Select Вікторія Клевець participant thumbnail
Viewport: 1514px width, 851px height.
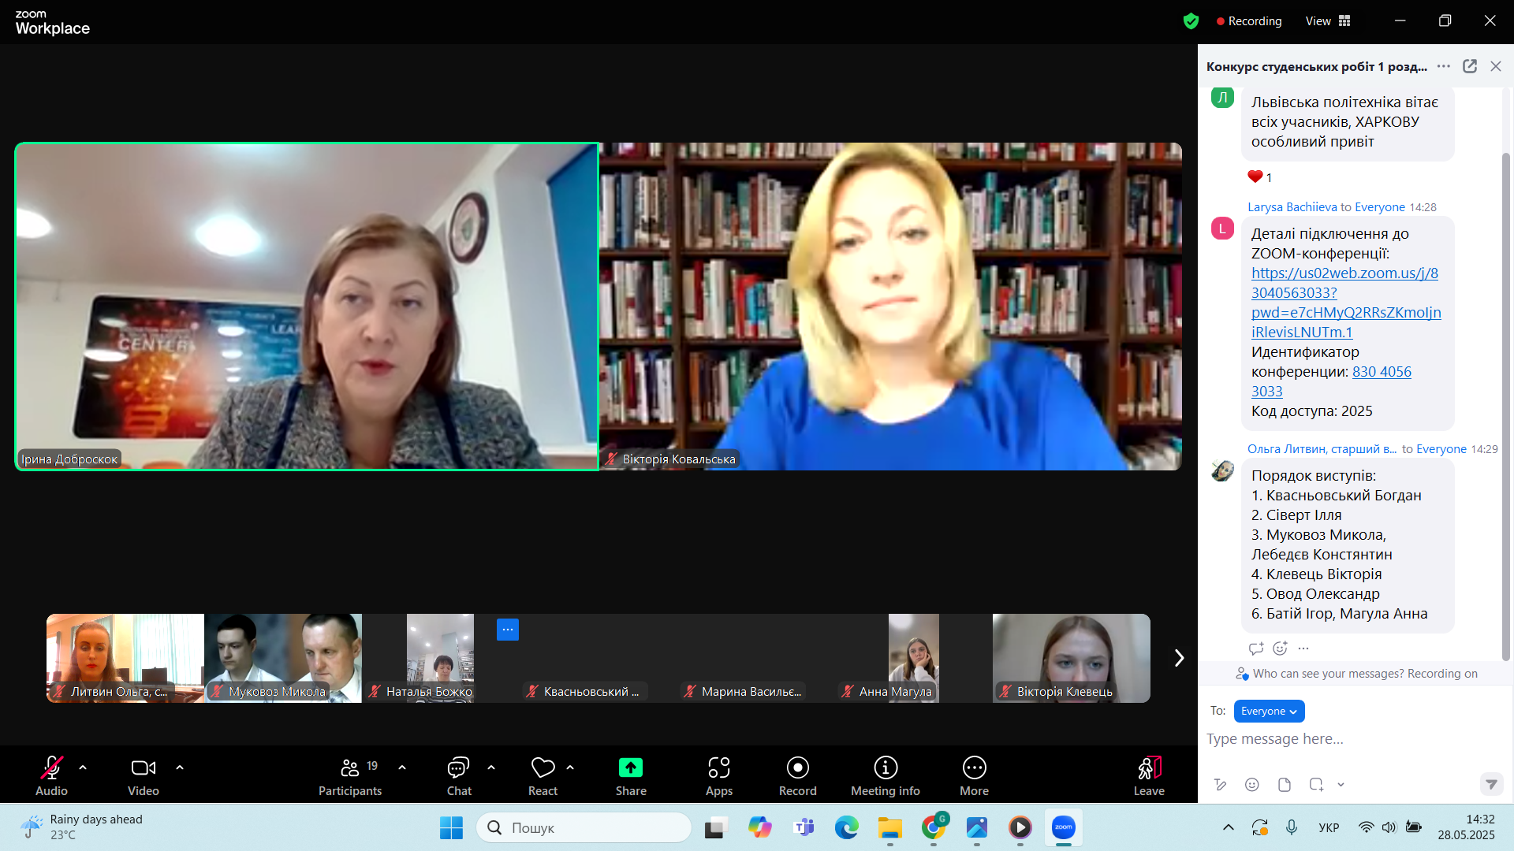1072,658
